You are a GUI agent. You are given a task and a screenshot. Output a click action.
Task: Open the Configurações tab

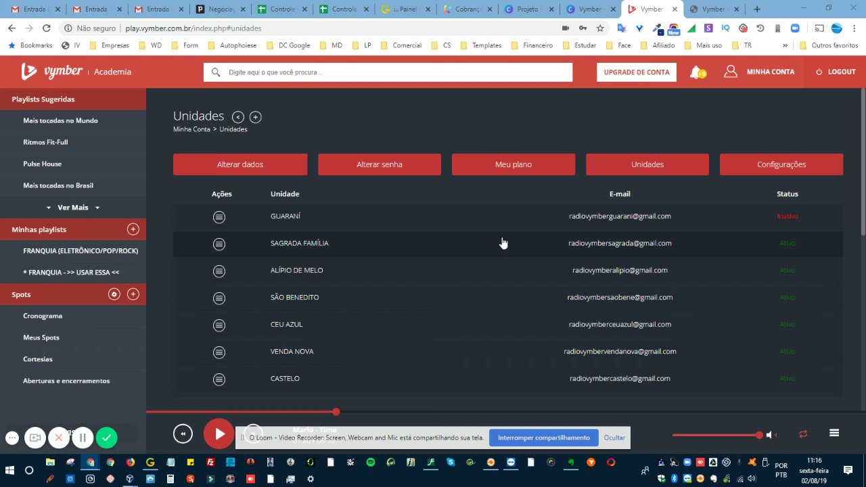click(781, 164)
